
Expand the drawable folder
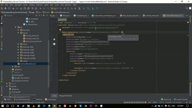tap(18, 30)
